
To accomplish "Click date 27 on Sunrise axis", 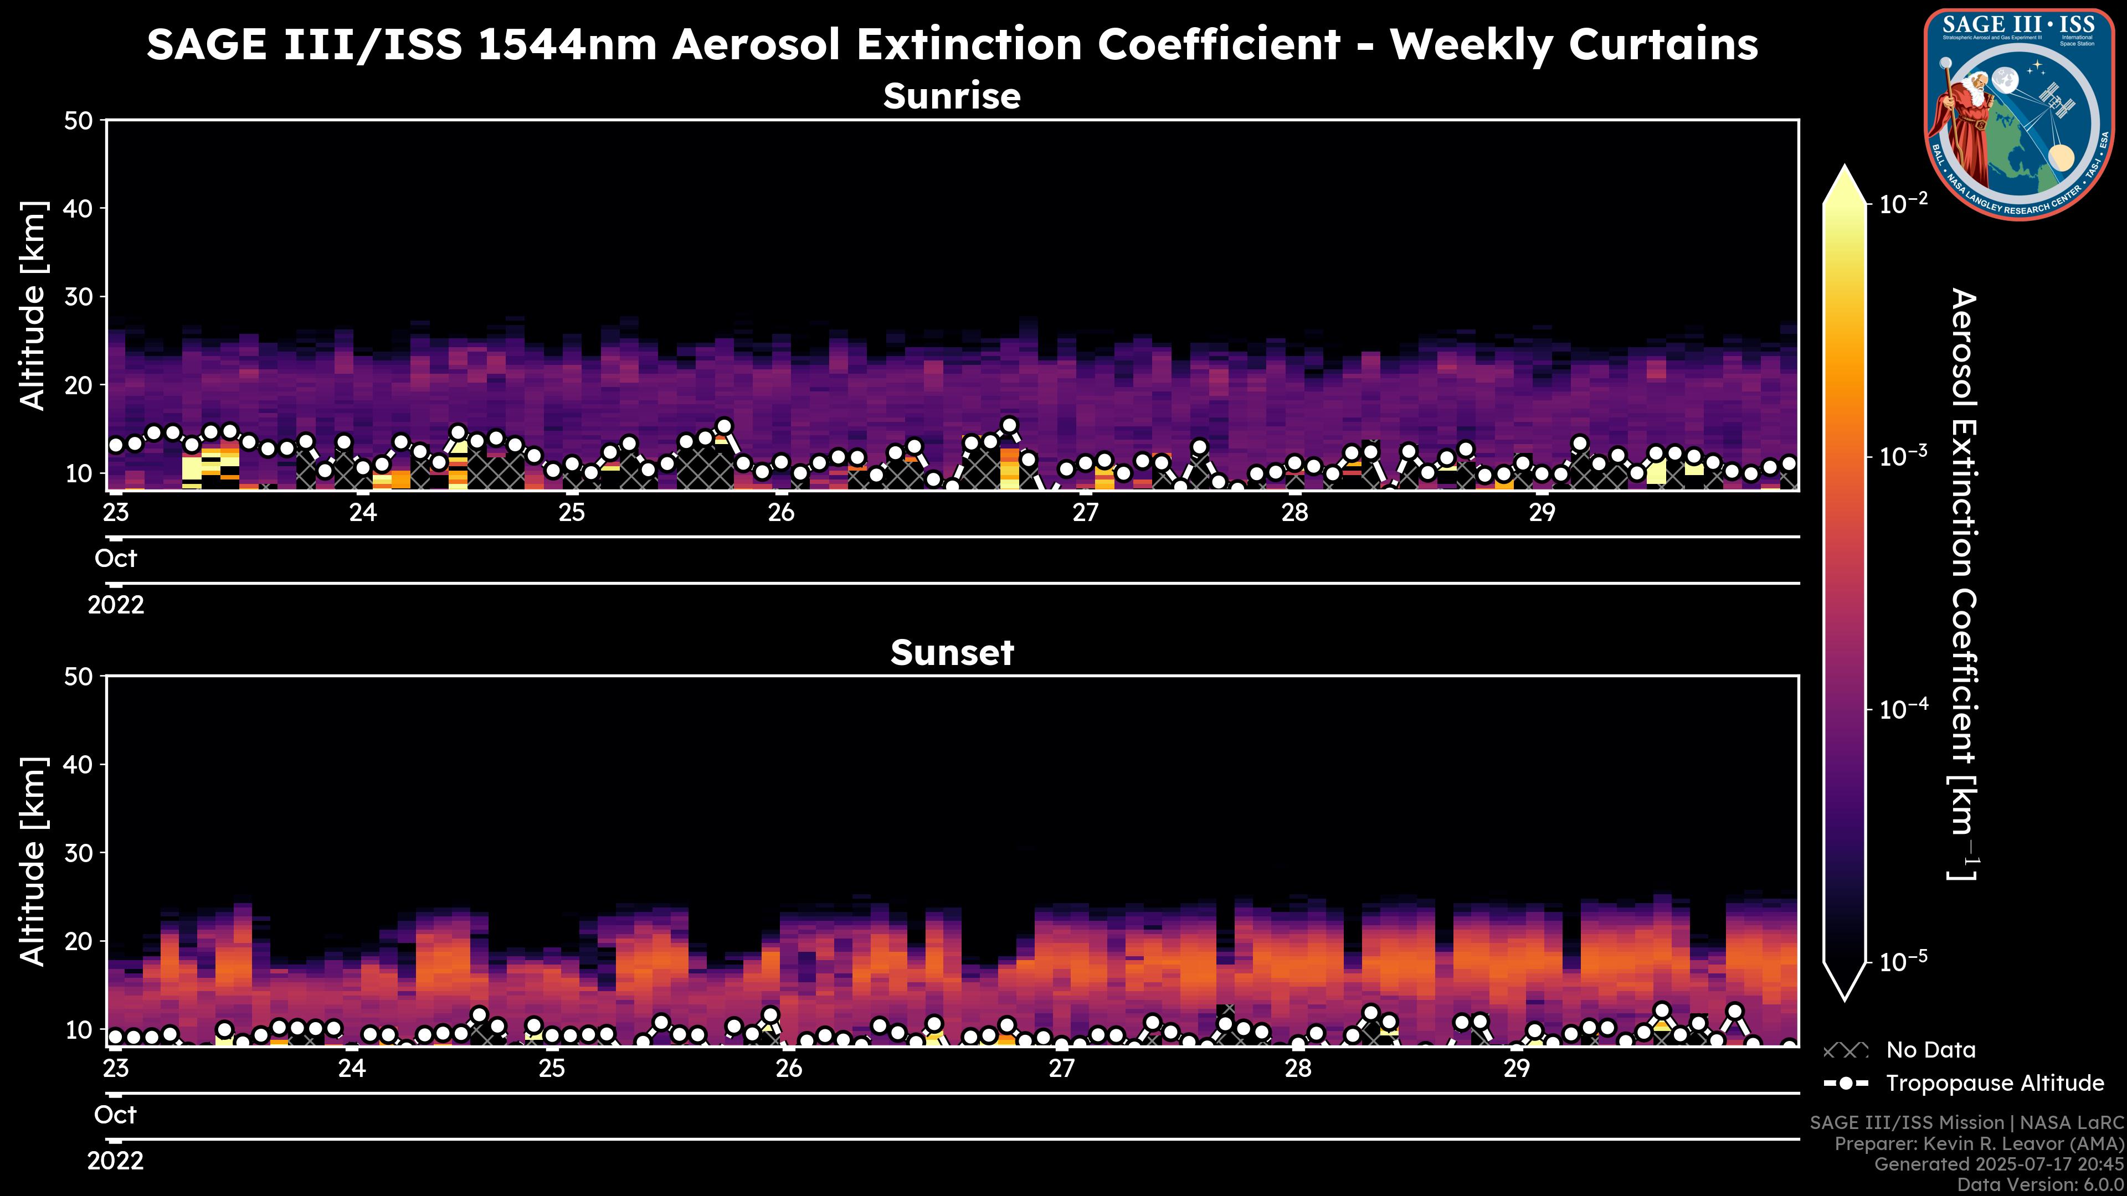I will [x=1085, y=513].
